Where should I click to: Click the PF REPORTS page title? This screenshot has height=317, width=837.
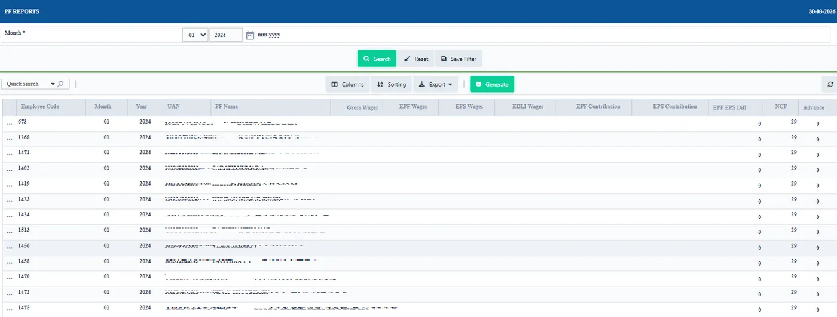pos(22,11)
